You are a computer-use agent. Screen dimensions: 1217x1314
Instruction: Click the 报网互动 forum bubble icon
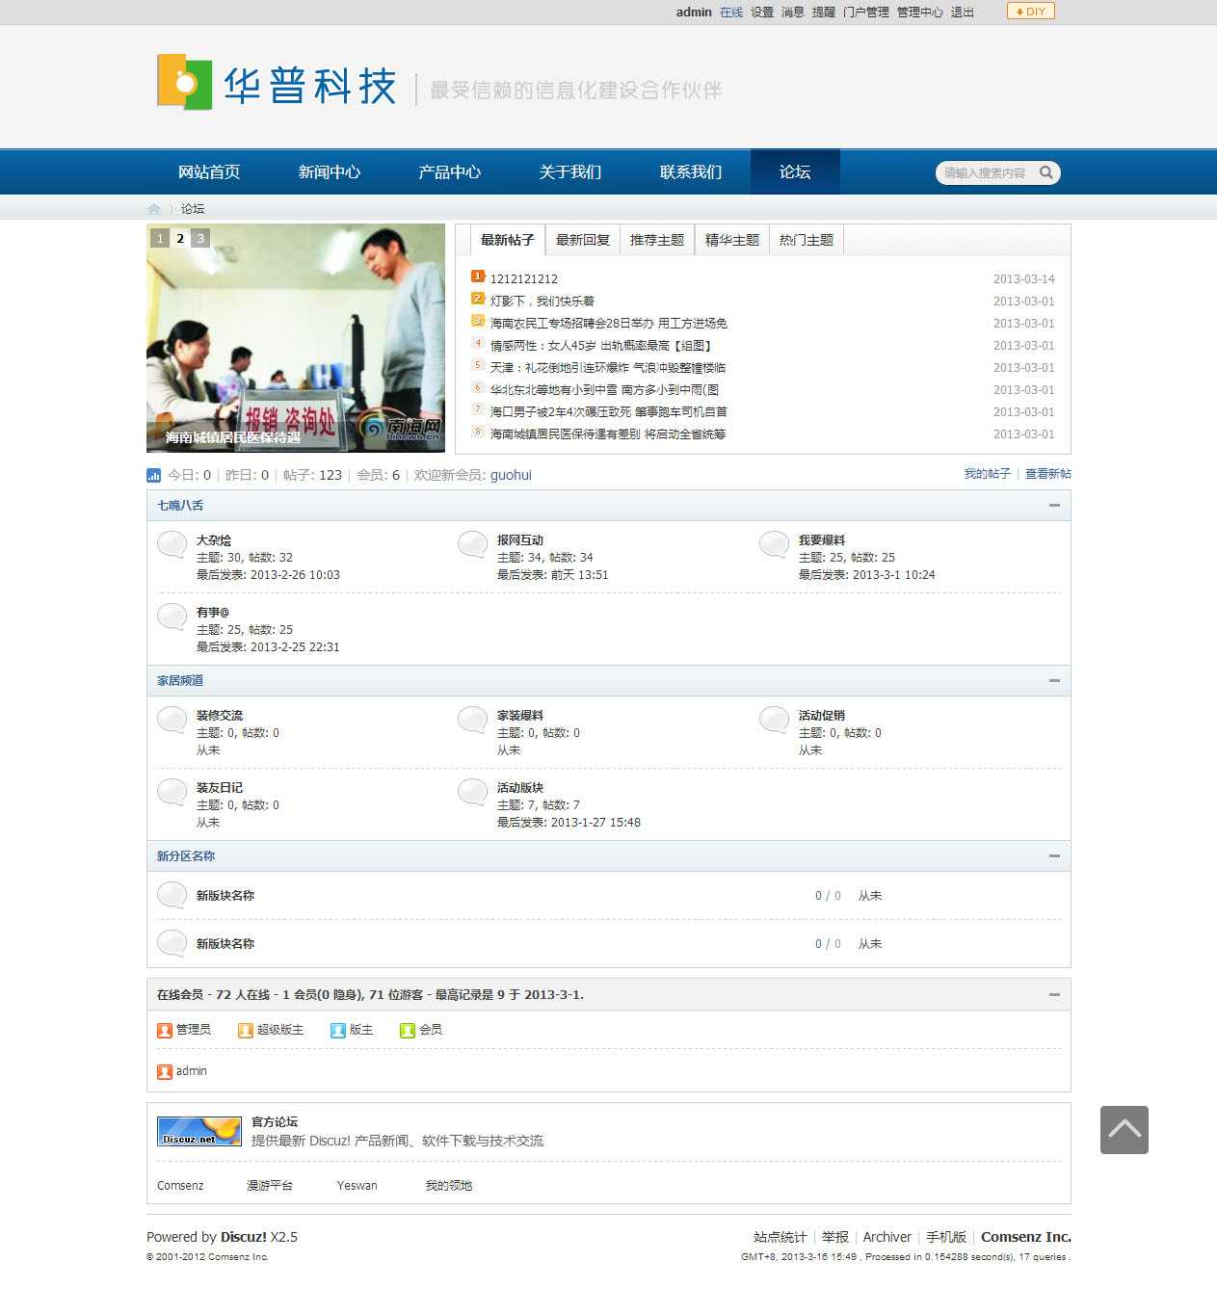pyautogui.click(x=473, y=544)
